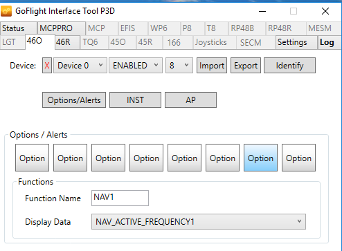Click the red X device remove button

tap(47, 66)
